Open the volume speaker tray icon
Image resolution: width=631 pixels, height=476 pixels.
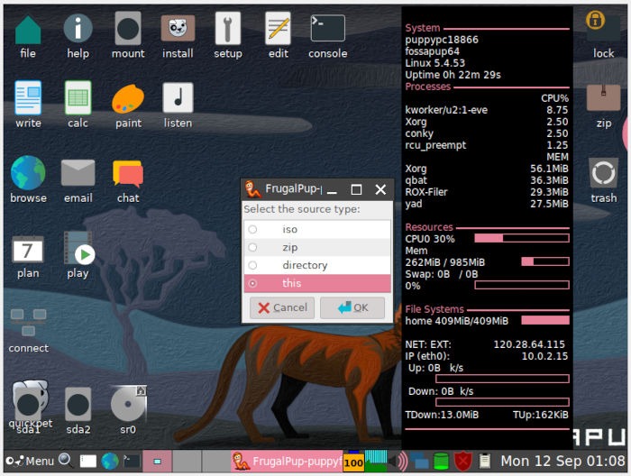398,461
